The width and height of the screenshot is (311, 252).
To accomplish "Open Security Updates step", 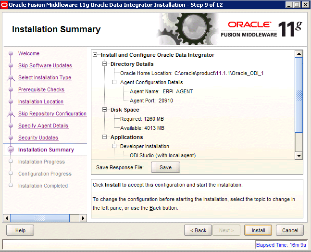I will (38, 138).
